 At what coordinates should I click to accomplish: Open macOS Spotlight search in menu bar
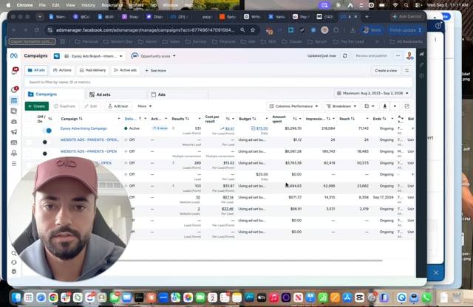tap(406, 5)
